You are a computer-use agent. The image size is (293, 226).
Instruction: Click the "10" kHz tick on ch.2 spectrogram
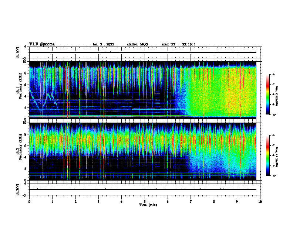[25, 123]
